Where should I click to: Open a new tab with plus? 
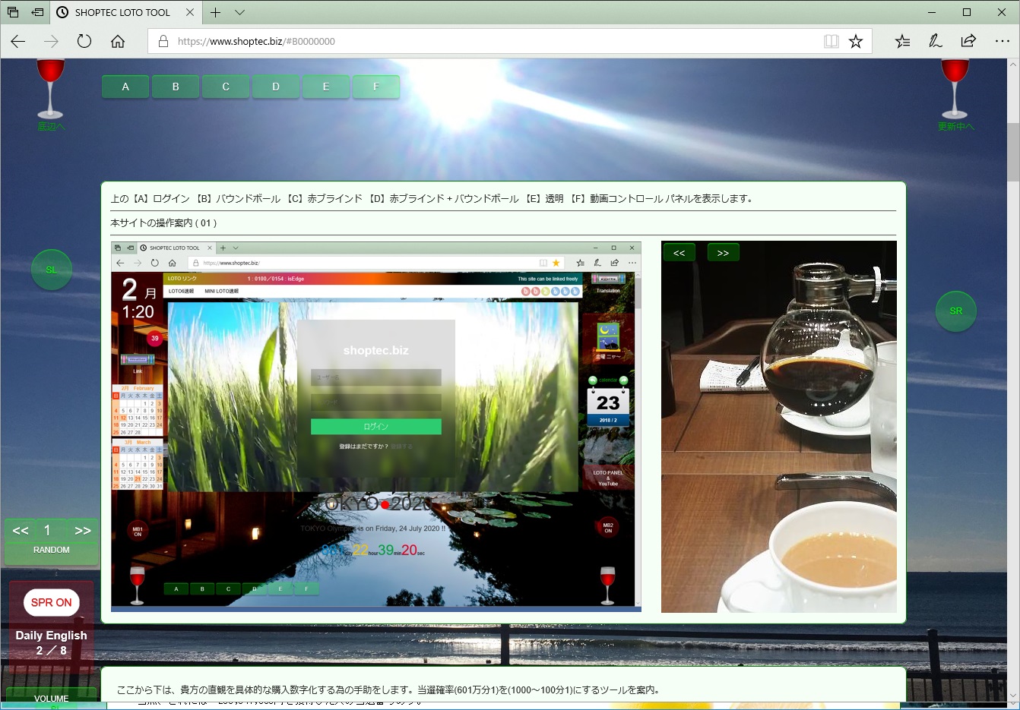point(216,12)
